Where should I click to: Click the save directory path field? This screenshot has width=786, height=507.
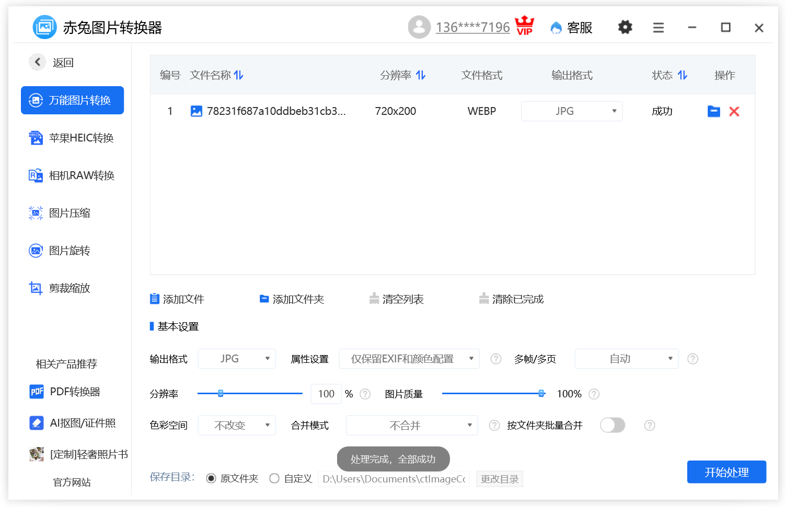click(x=394, y=479)
